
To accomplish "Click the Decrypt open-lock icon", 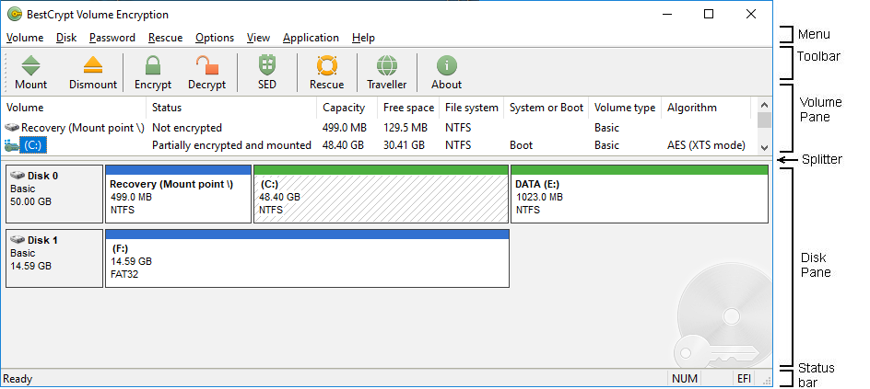I will coord(207,65).
